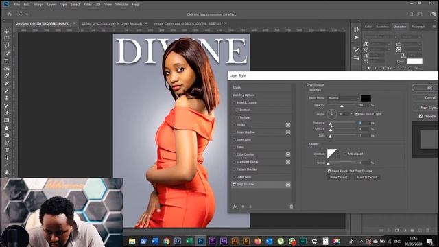Toggle the Preview checkbox
439x247 pixels.
tap(420, 116)
